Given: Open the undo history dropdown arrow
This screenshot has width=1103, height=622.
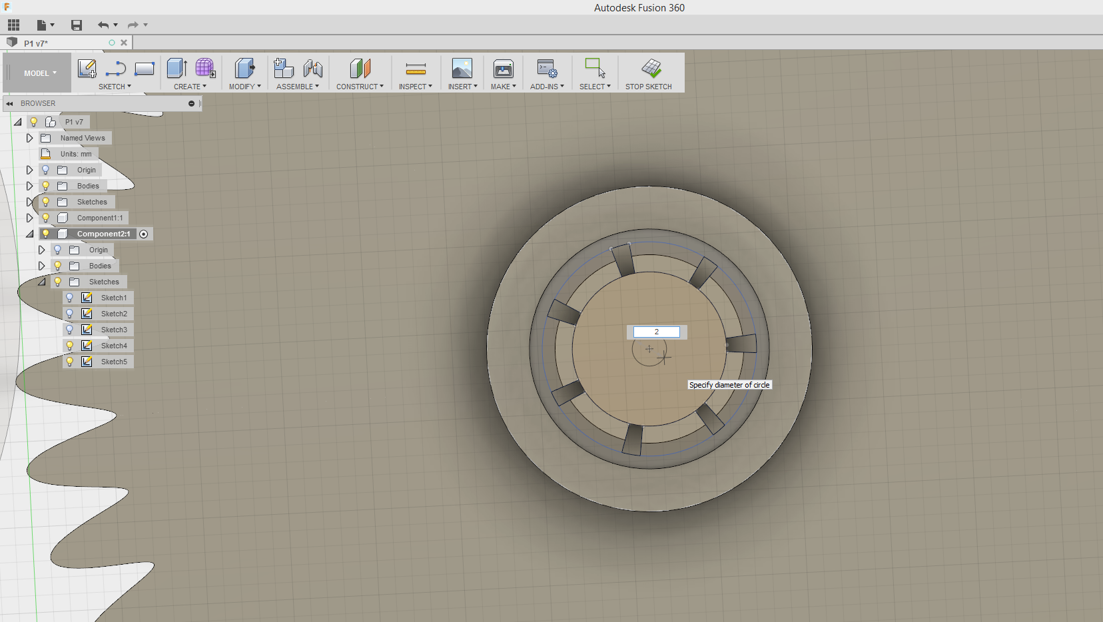Looking at the screenshot, I should coord(115,25).
